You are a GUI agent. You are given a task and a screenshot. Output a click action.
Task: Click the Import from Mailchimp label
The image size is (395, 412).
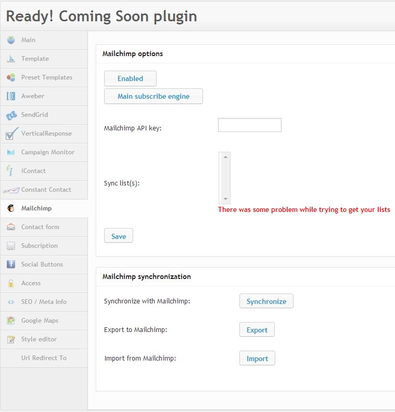pyautogui.click(x=140, y=358)
